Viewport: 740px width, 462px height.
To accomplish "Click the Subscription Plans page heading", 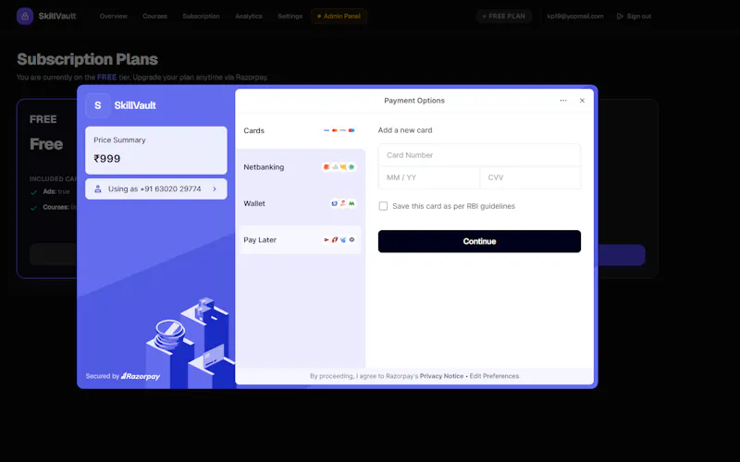I will point(87,59).
